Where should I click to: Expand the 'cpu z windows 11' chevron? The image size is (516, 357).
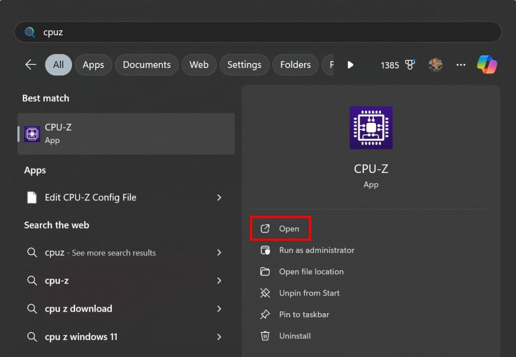click(x=219, y=337)
